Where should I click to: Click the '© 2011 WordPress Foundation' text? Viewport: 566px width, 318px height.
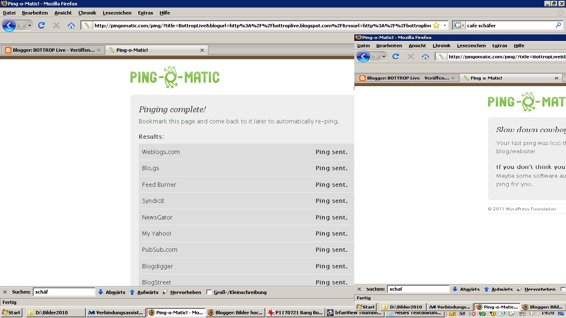(x=522, y=209)
